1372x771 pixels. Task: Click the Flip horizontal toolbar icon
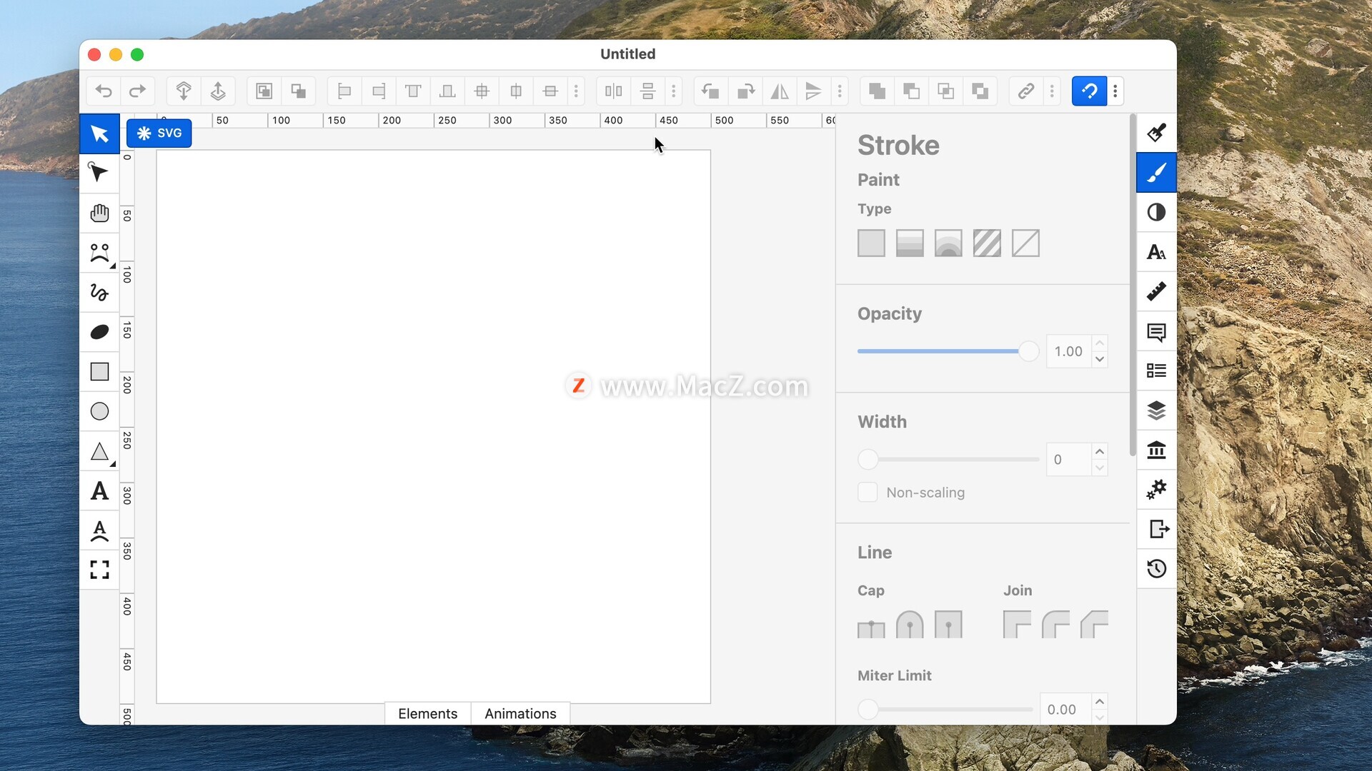pos(779,91)
